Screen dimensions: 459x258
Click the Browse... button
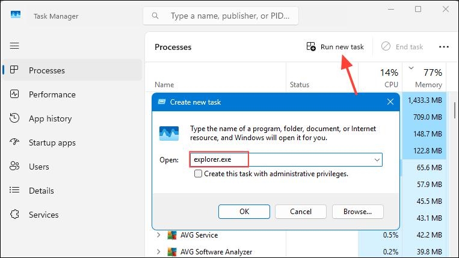(x=358, y=212)
